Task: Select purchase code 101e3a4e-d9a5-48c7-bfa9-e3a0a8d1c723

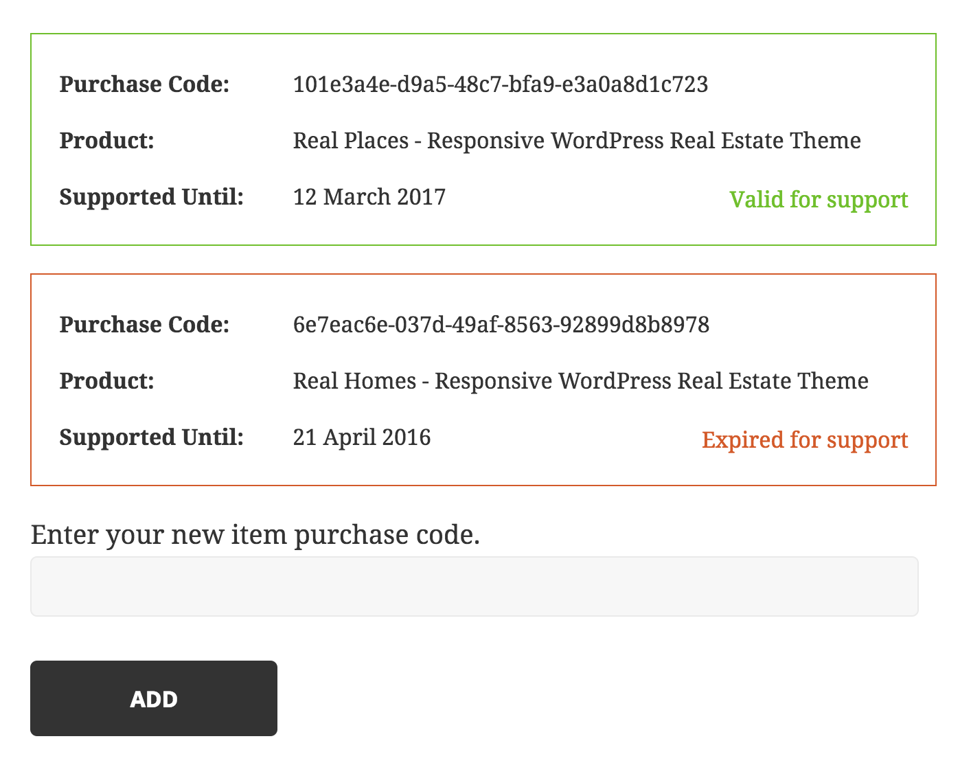Action: point(501,84)
